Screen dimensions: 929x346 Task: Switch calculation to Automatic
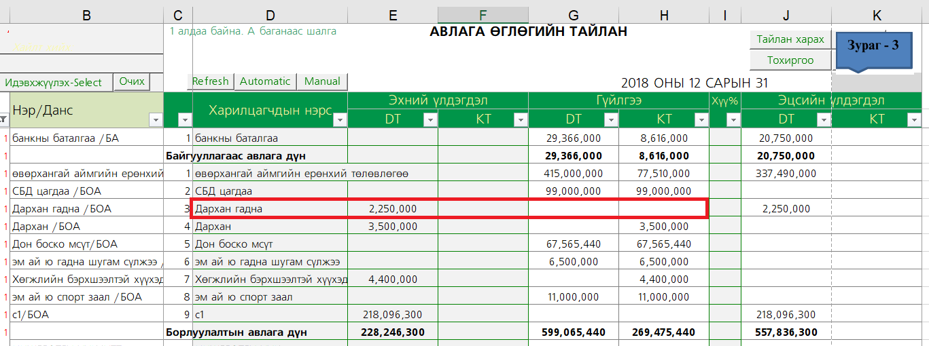click(x=265, y=81)
